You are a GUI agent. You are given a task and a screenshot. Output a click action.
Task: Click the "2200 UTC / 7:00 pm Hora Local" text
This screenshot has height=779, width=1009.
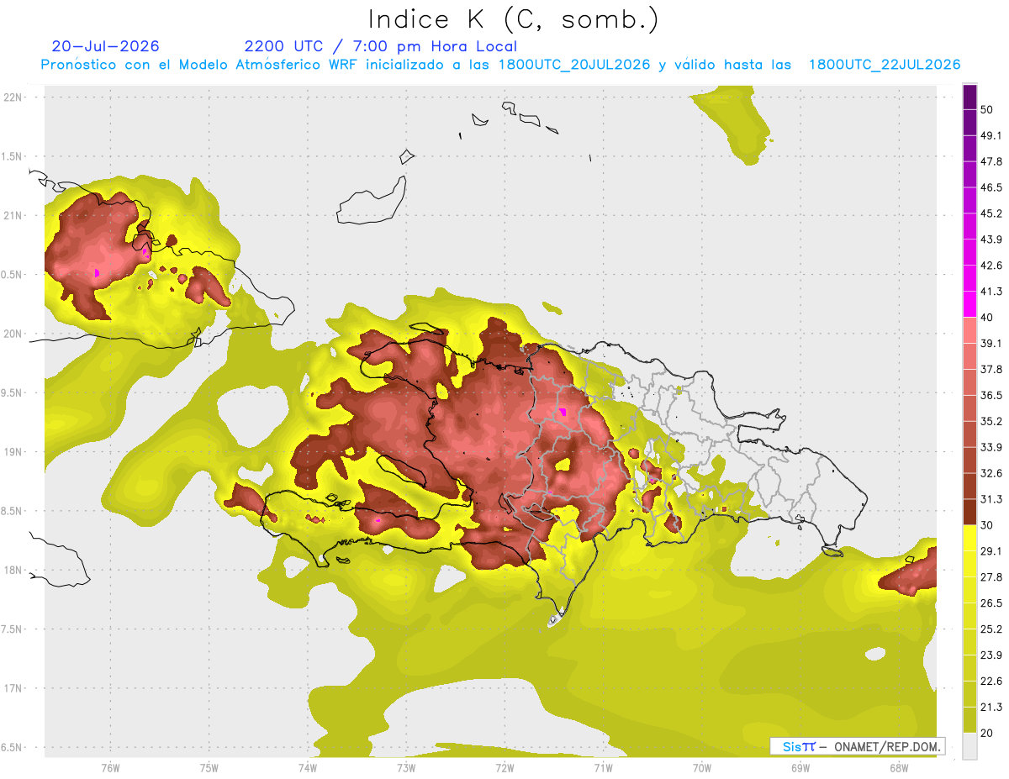tap(381, 46)
